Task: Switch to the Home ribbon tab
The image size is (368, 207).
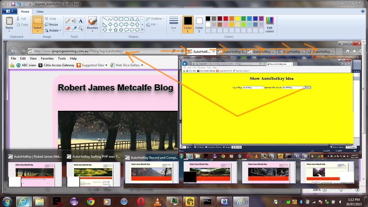Action: (25, 12)
